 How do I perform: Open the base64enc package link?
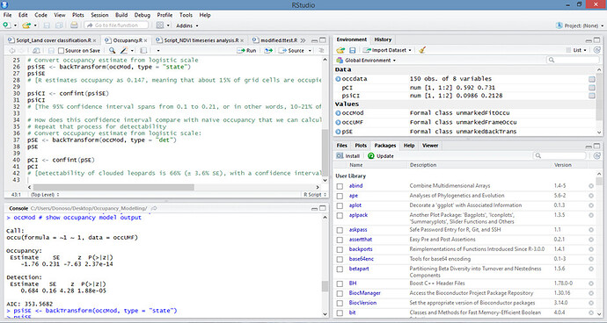point(362,259)
